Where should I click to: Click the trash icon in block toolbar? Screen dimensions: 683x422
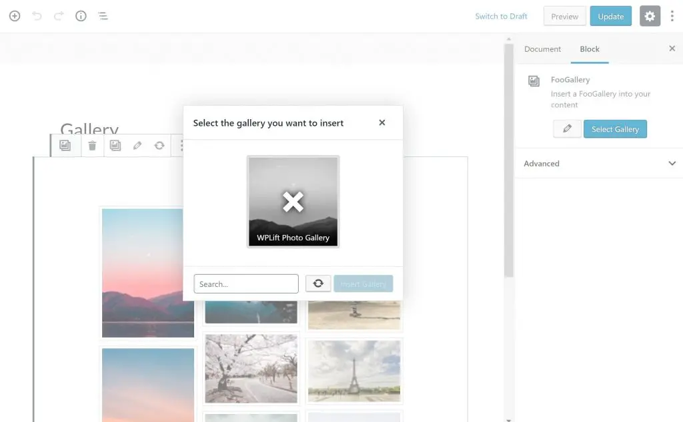click(92, 145)
